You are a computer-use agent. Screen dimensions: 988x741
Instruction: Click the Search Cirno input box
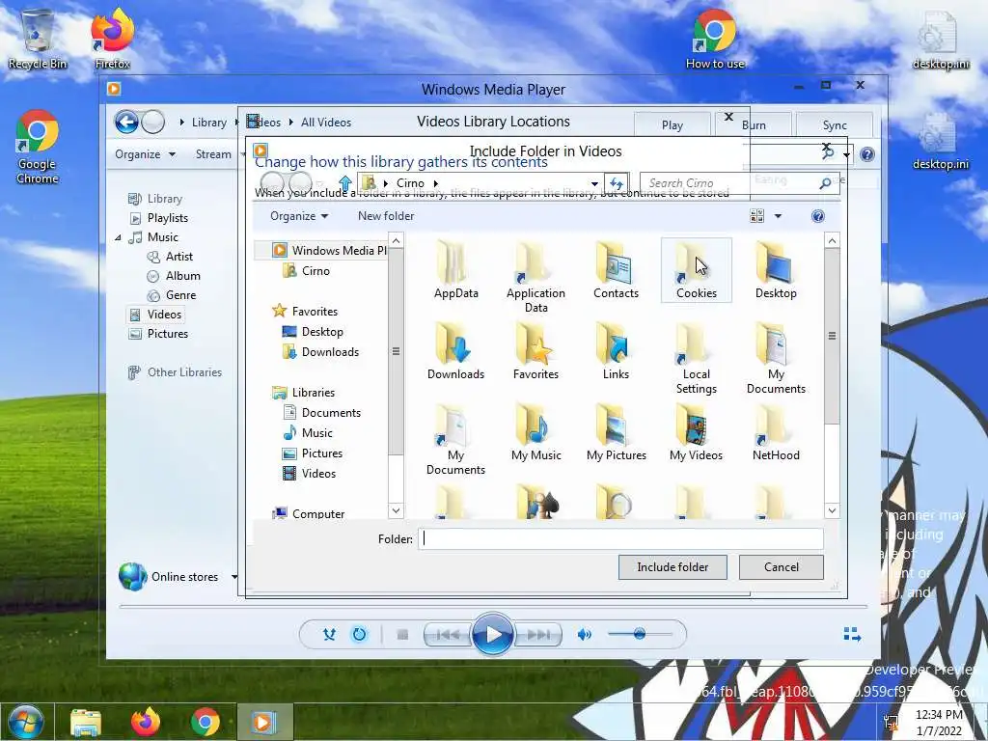(731, 183)
